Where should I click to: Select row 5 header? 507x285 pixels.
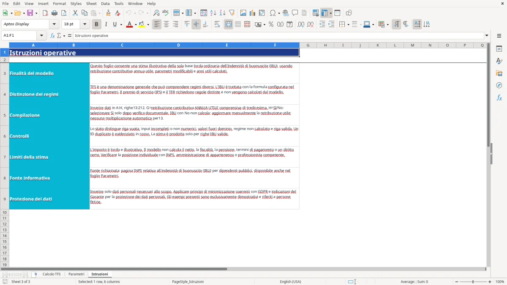point(5,115)
